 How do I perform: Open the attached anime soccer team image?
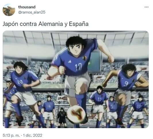(x=76, y=79)
